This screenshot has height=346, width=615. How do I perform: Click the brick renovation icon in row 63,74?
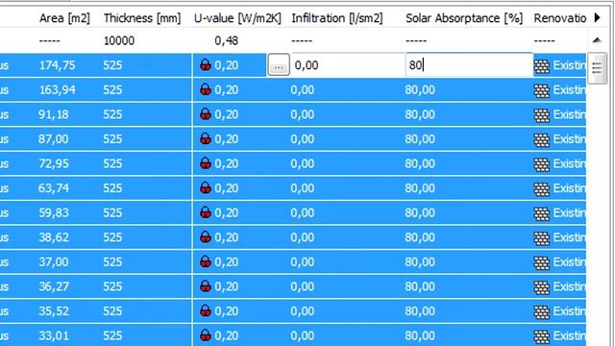[542, 189]
